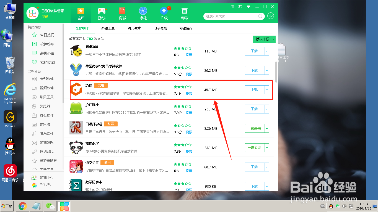
Task: Click 投票 link for 沪江网校
Action: [x=189, y=113]
